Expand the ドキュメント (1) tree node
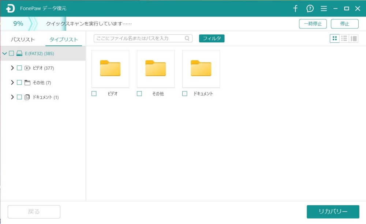Image resolution: width=366 pixels, height=224 pixels. point(12,97)
